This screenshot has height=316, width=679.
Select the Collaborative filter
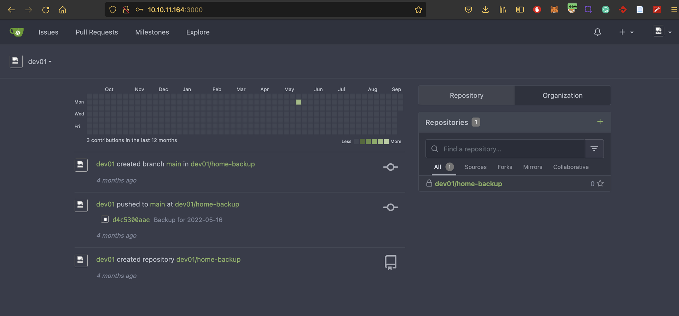click(571, 167)
